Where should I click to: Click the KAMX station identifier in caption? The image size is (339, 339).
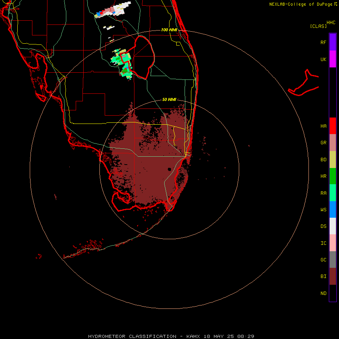point(193,336)
